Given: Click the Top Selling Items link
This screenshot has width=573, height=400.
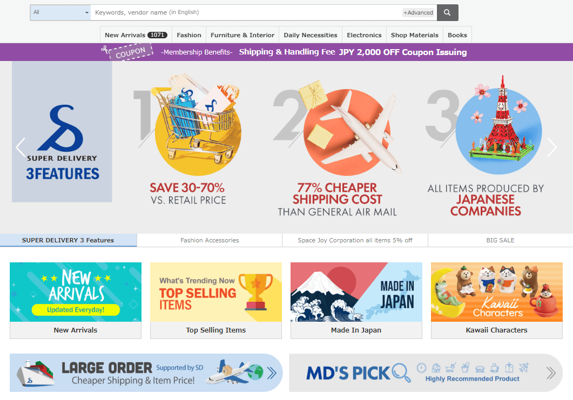Looking at the screenshot, I should click(216, 330).
